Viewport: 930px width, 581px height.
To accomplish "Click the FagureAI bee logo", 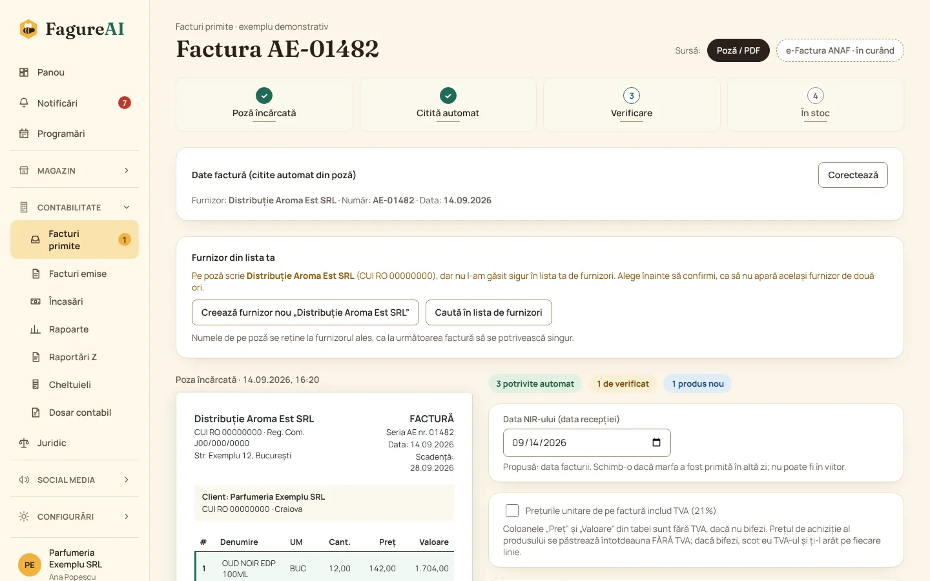I will pos(28,29).
